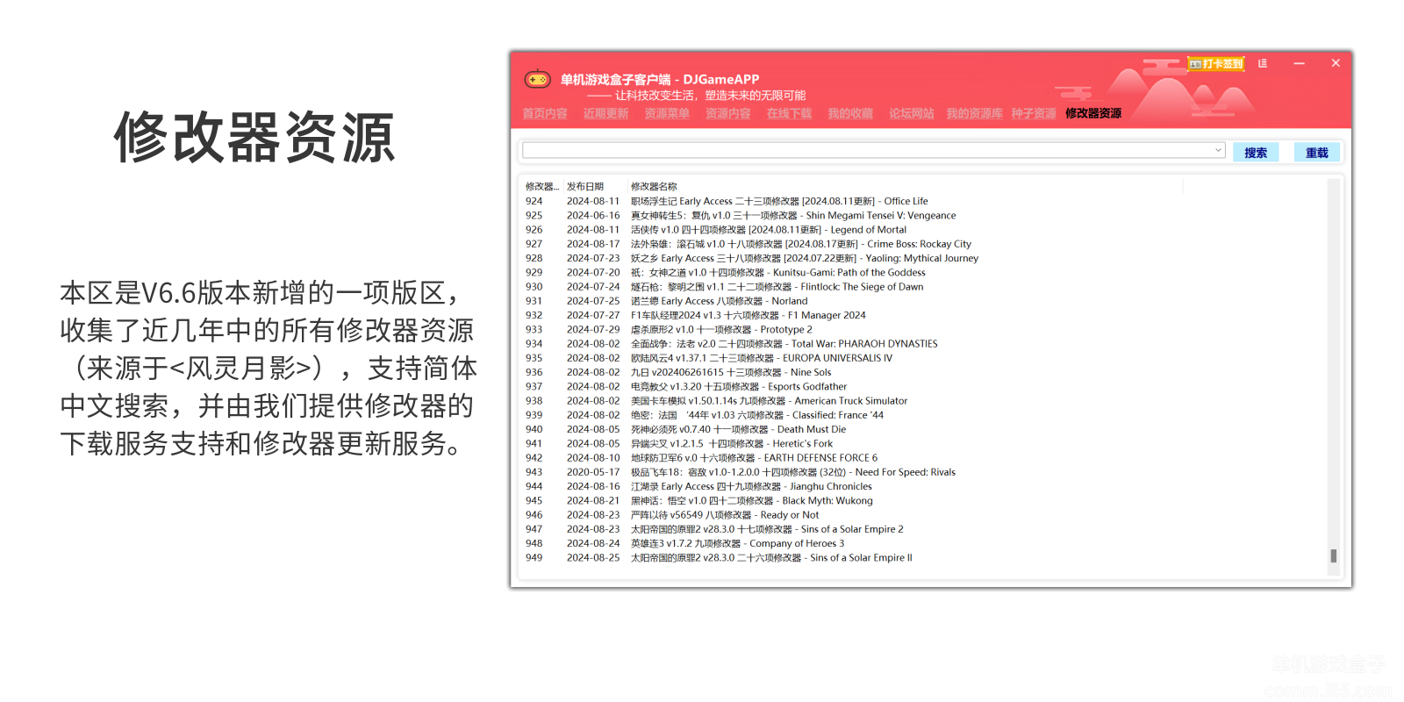Open the 资源内容 tab
Image resolution: width=1404 pixels, height=702 pixels.
pos(728,113)
